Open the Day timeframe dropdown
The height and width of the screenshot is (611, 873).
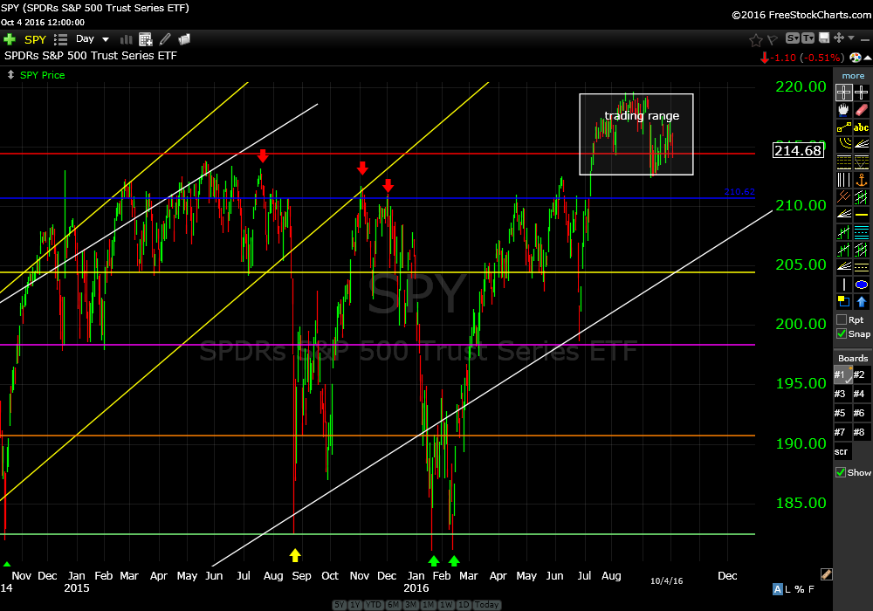(x=93, y=39)
